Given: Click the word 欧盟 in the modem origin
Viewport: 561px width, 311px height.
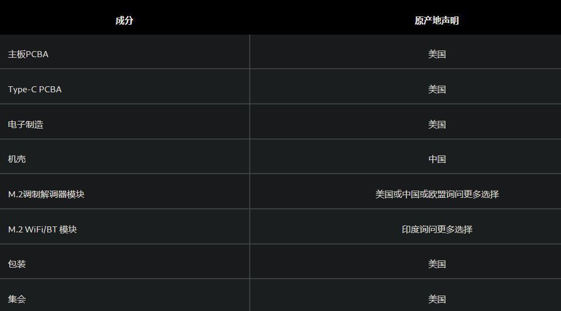Looking at the screenshot, I should (x=437, y=195).
